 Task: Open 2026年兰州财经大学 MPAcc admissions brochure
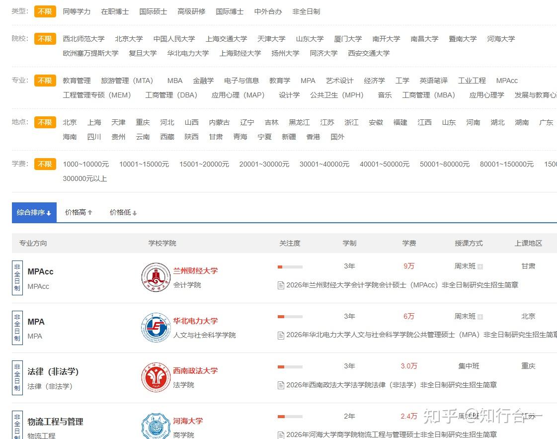point(402,285)
